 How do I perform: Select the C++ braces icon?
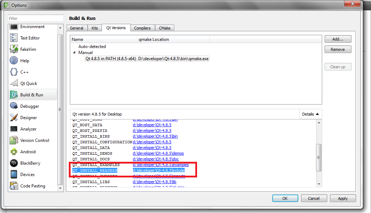click(x=14, y=72)
